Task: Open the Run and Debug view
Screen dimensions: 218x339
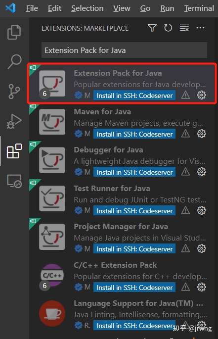Action: 14,121
